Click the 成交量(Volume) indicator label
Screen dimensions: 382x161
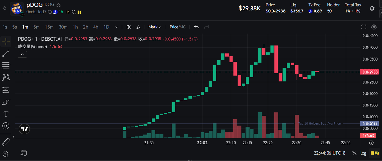tap(32, 46)
